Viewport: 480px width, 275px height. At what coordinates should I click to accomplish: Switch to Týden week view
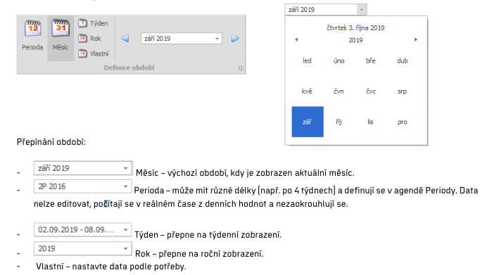(93, 23)
